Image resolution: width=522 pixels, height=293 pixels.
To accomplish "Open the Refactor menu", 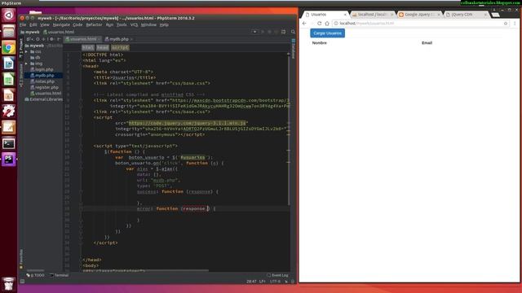I will coord(95,25).
